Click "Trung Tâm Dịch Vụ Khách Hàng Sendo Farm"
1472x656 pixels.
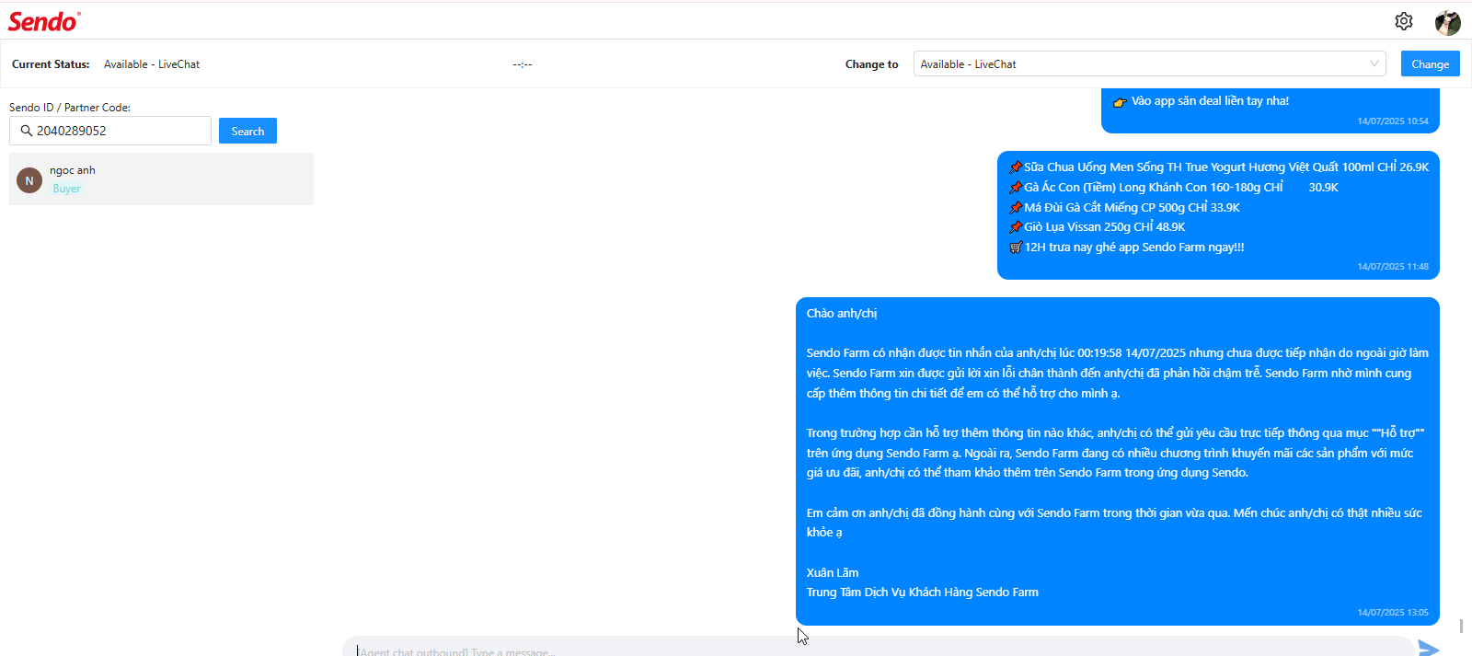coord(923,593)
